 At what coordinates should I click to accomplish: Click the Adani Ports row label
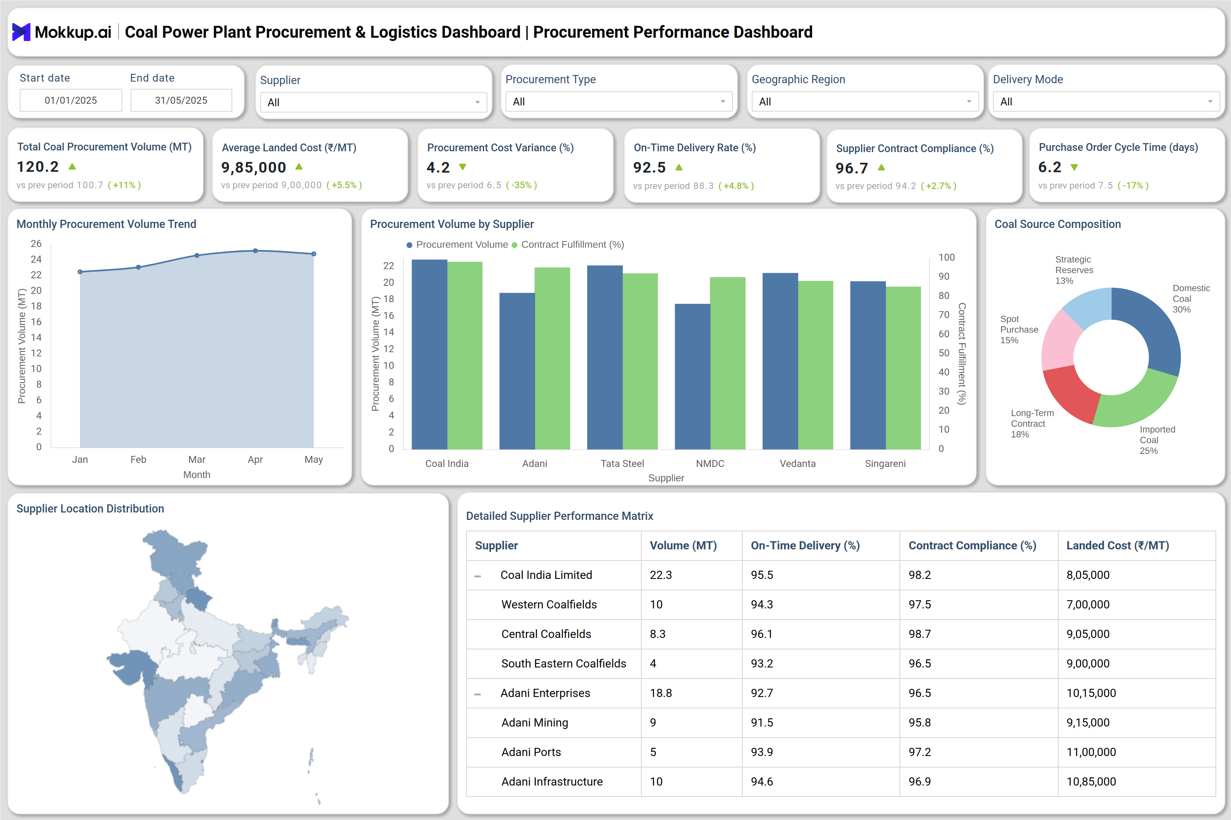531,752
